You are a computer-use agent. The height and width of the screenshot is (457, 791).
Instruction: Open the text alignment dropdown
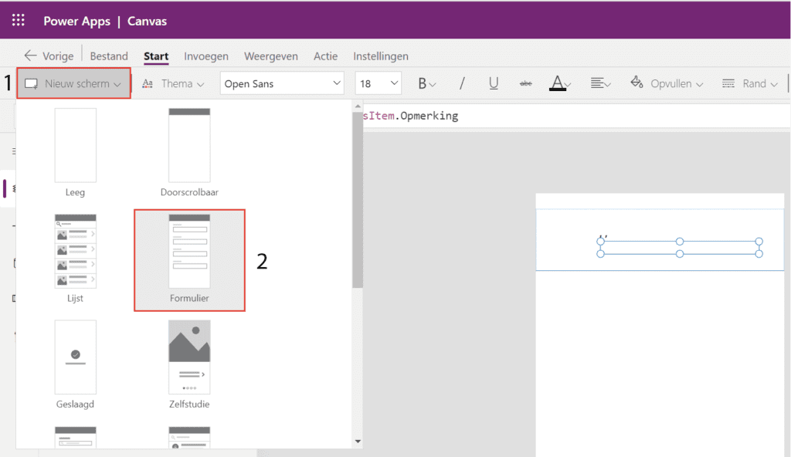click(x=600, y=83)
